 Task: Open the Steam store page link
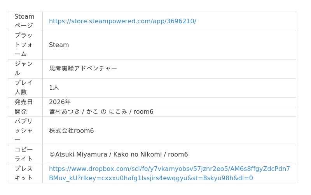coord(122,21)
